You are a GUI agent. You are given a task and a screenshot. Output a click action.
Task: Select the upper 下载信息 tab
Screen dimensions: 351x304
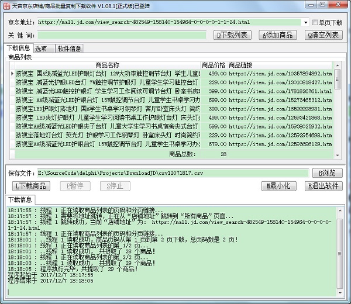click(x=18, y=48)
